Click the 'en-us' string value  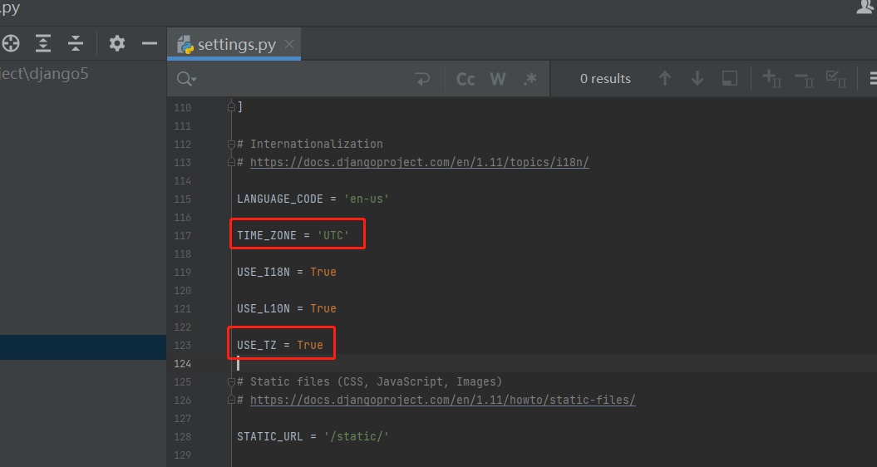(367, 199)
